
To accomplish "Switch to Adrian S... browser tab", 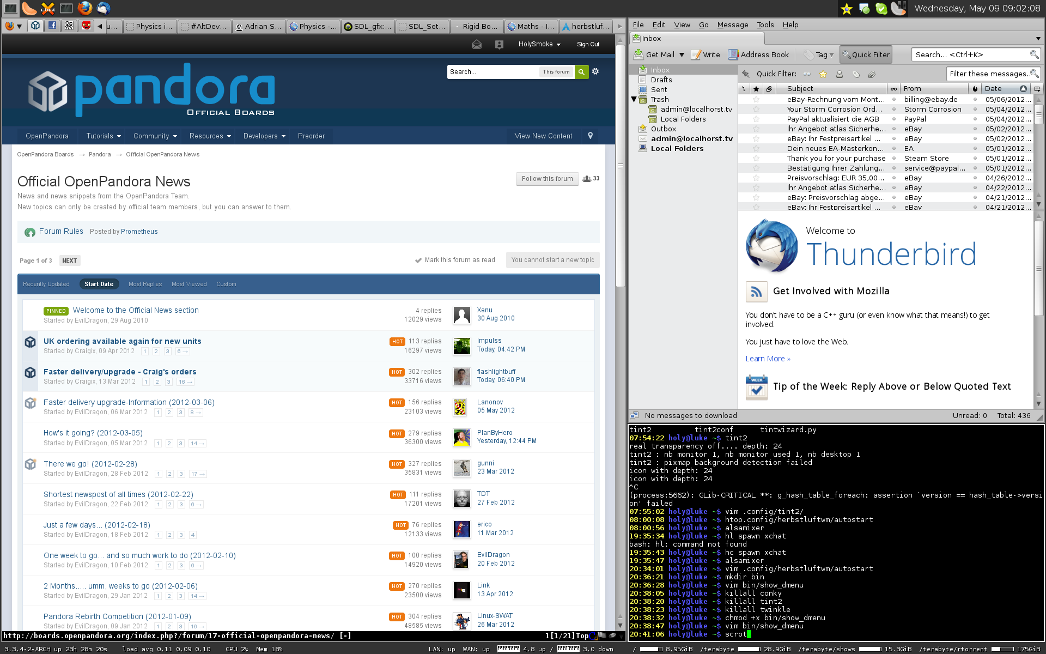I will click(258, 26).
